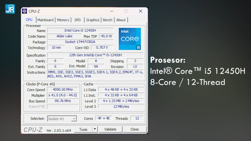This screenshot has height=141, width=251.
Task: Close CPU-Z with the title bar X
Action: pos(141,11)
